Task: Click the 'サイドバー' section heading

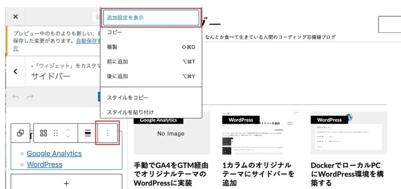Action: coord(51,76)
